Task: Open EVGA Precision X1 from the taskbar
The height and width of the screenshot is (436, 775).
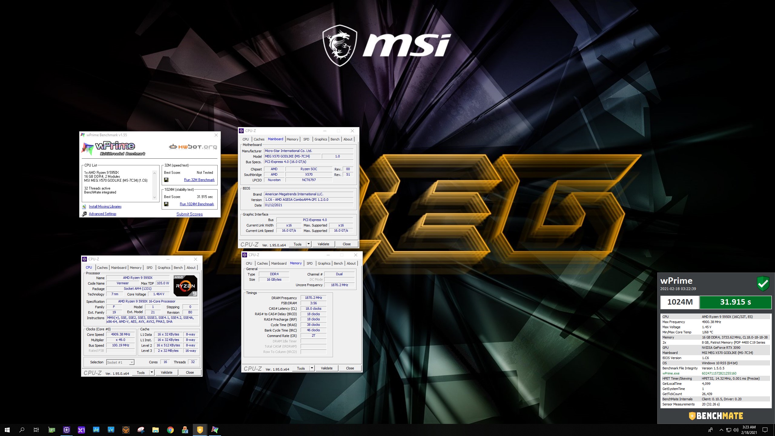Action: coord(81,430)
